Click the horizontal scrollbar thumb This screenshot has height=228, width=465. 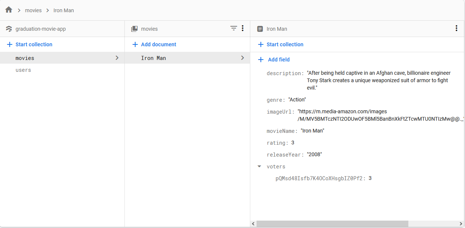[332, 224]
